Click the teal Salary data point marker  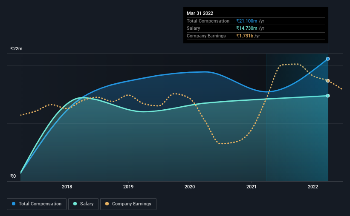(x=328, y=96)
